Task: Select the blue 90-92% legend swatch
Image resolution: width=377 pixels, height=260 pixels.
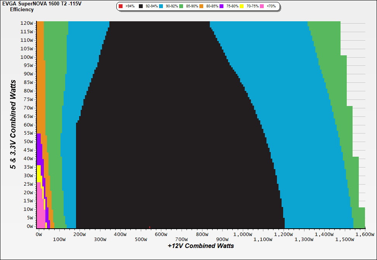Action: 161,7
